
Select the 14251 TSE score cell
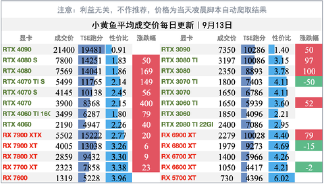coord(91,60)
